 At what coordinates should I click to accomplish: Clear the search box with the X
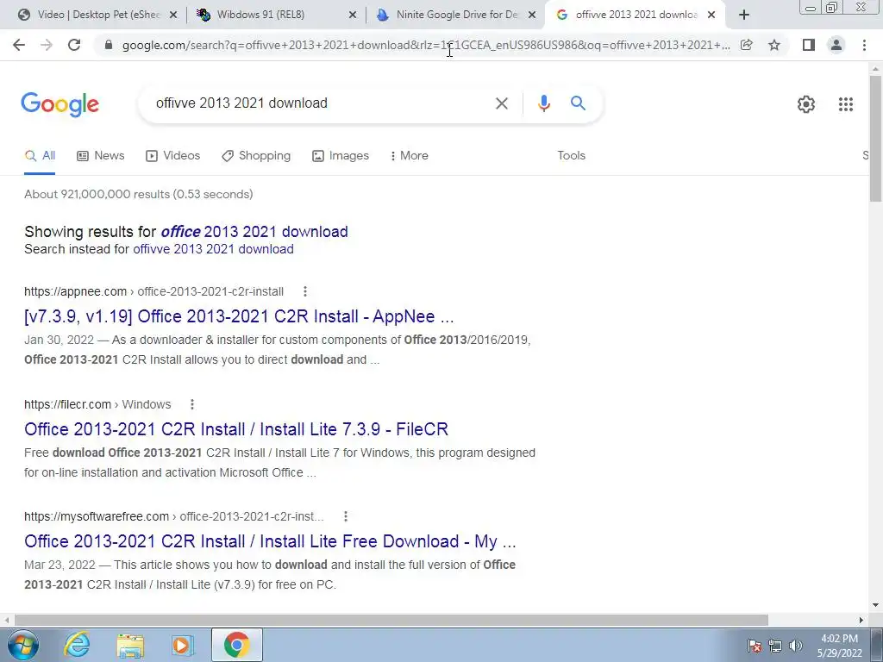(501, 103)
